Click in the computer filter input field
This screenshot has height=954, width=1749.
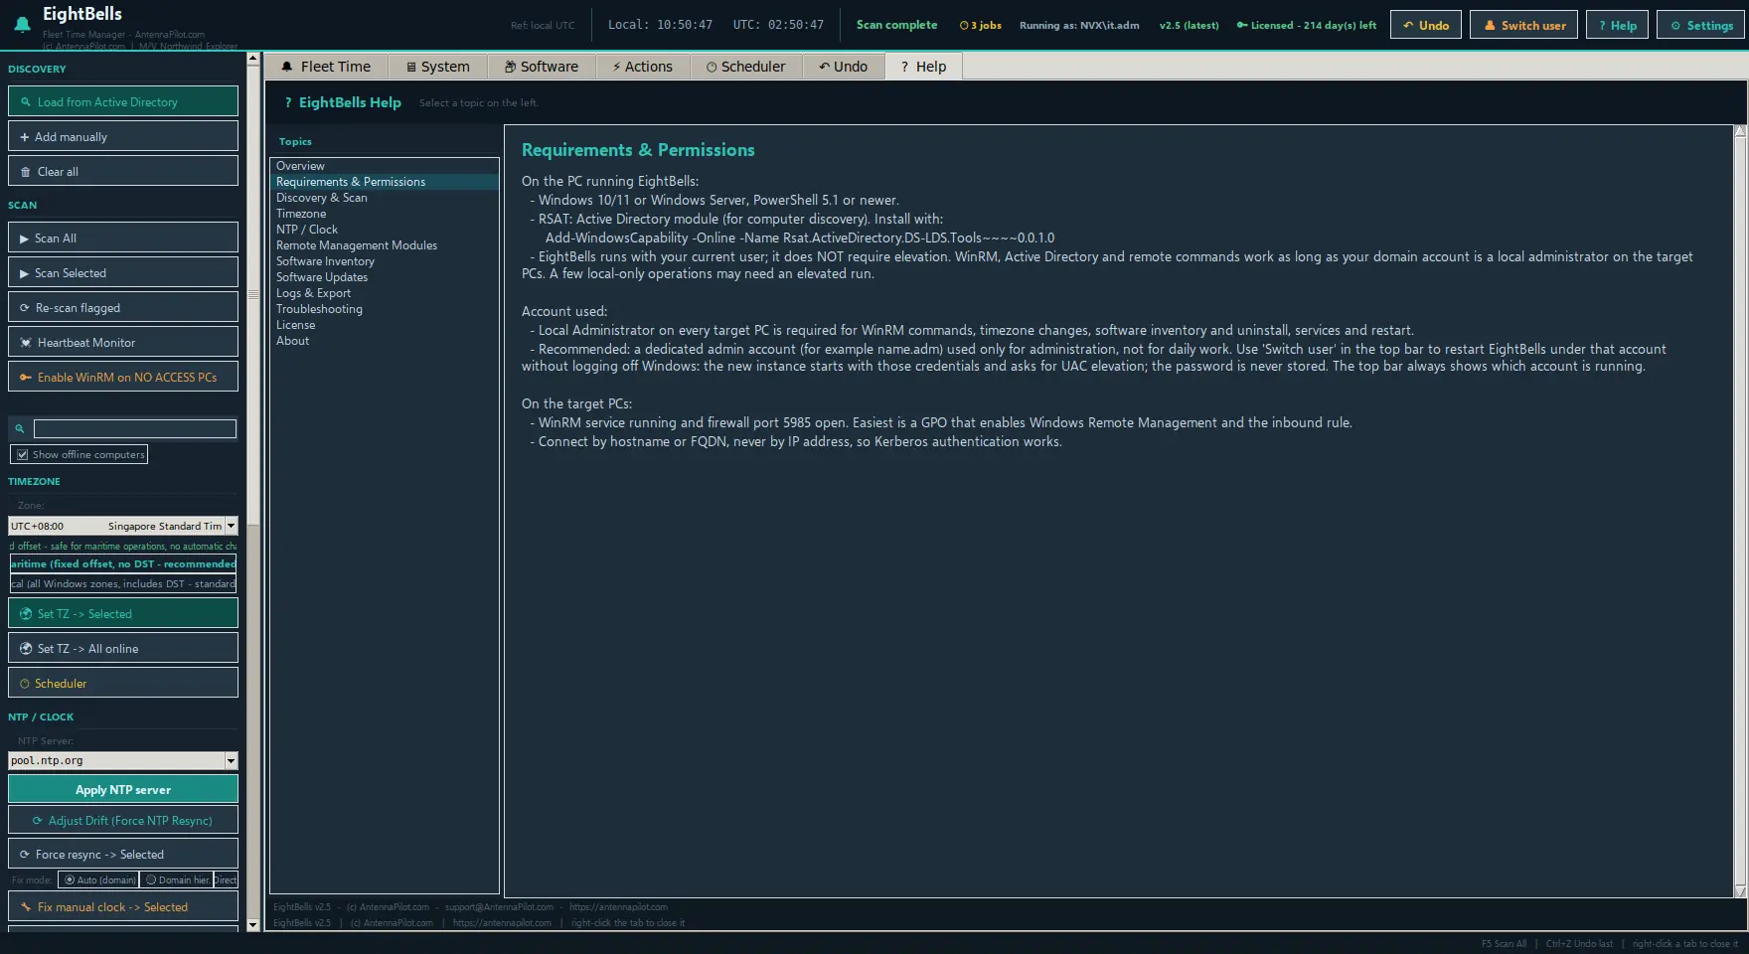click(x=135, y=428)
